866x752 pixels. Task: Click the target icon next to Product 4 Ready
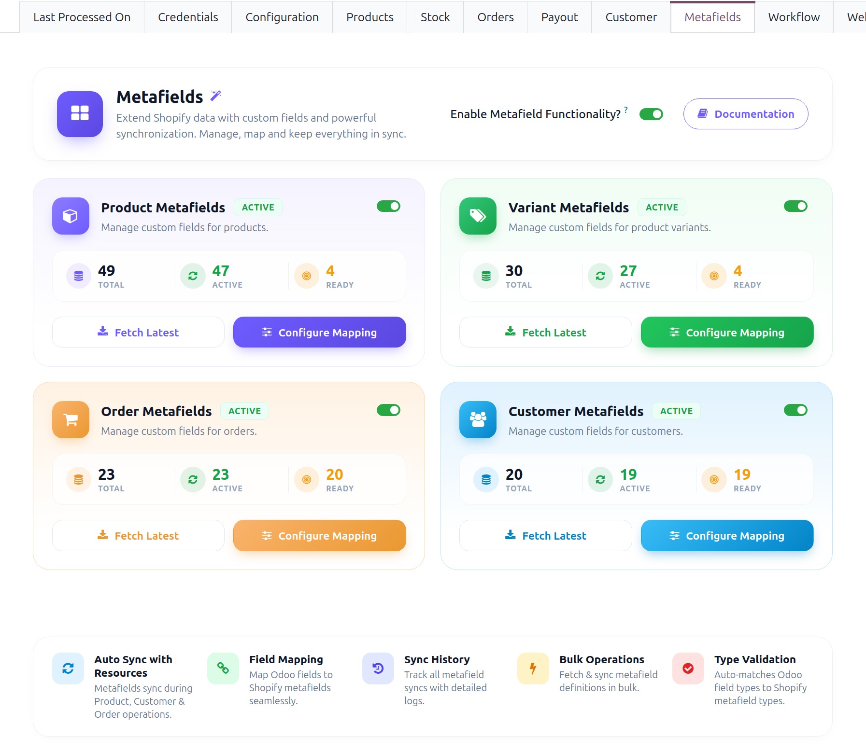pos(307,276)
